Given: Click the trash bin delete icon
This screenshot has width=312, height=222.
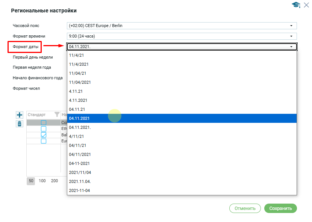Looking at the screenshot, I should point(20,123).
